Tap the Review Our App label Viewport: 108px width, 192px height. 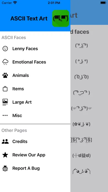[29, 155]
